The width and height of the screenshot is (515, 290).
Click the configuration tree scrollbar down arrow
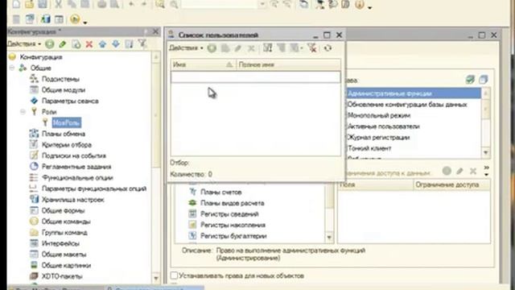[x=156, y=279]
